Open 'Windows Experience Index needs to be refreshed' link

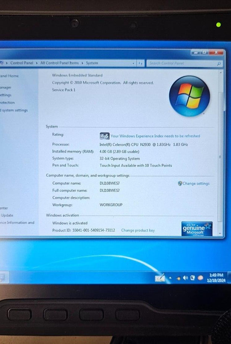point(155,136)
